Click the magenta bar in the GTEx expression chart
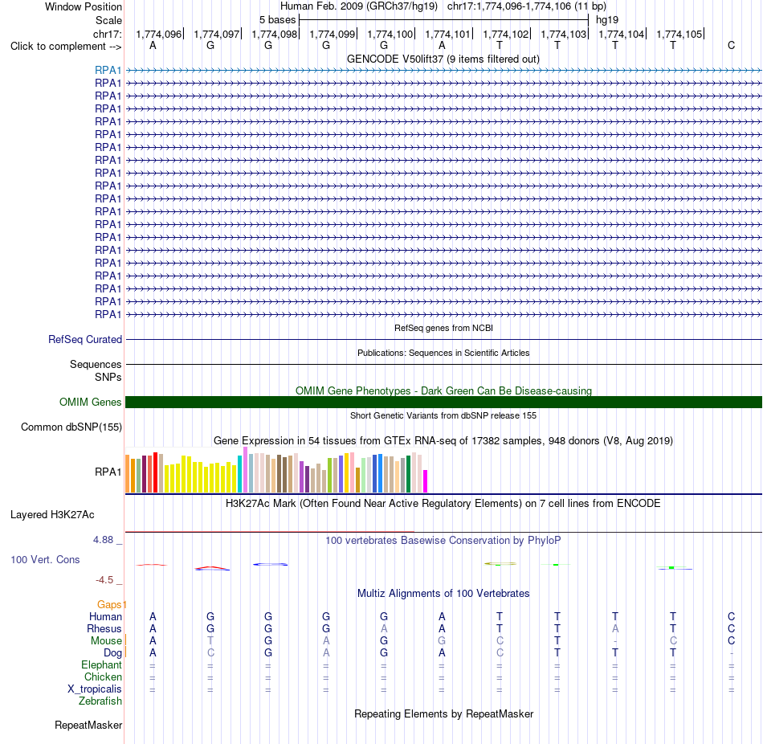The width and height of the screenshot is (763, 744). [x=426, y=481]
